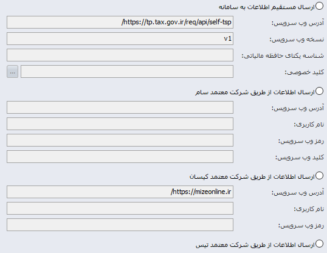This screenshot has width=327, height=253.
Task: Click the mizeonline.ir web service address field
Action: tap(120, 192)
